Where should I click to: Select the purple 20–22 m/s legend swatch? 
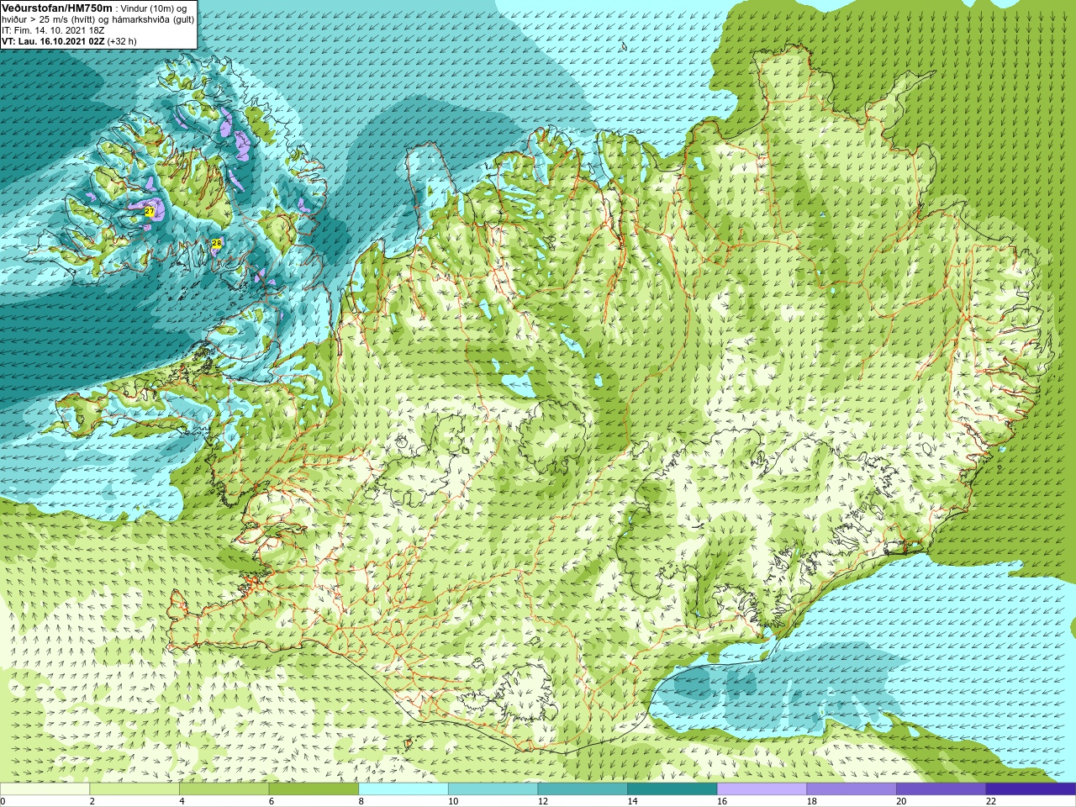pyautogui.click(x=941, y=789)
